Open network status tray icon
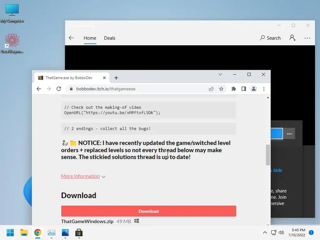This screenshot has height=240, width=320. 273,232
